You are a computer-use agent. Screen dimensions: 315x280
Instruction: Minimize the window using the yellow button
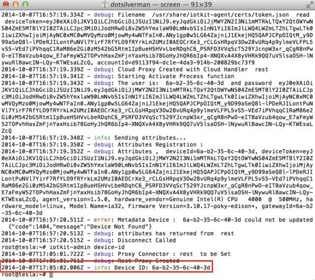click(x=16, y=5)
